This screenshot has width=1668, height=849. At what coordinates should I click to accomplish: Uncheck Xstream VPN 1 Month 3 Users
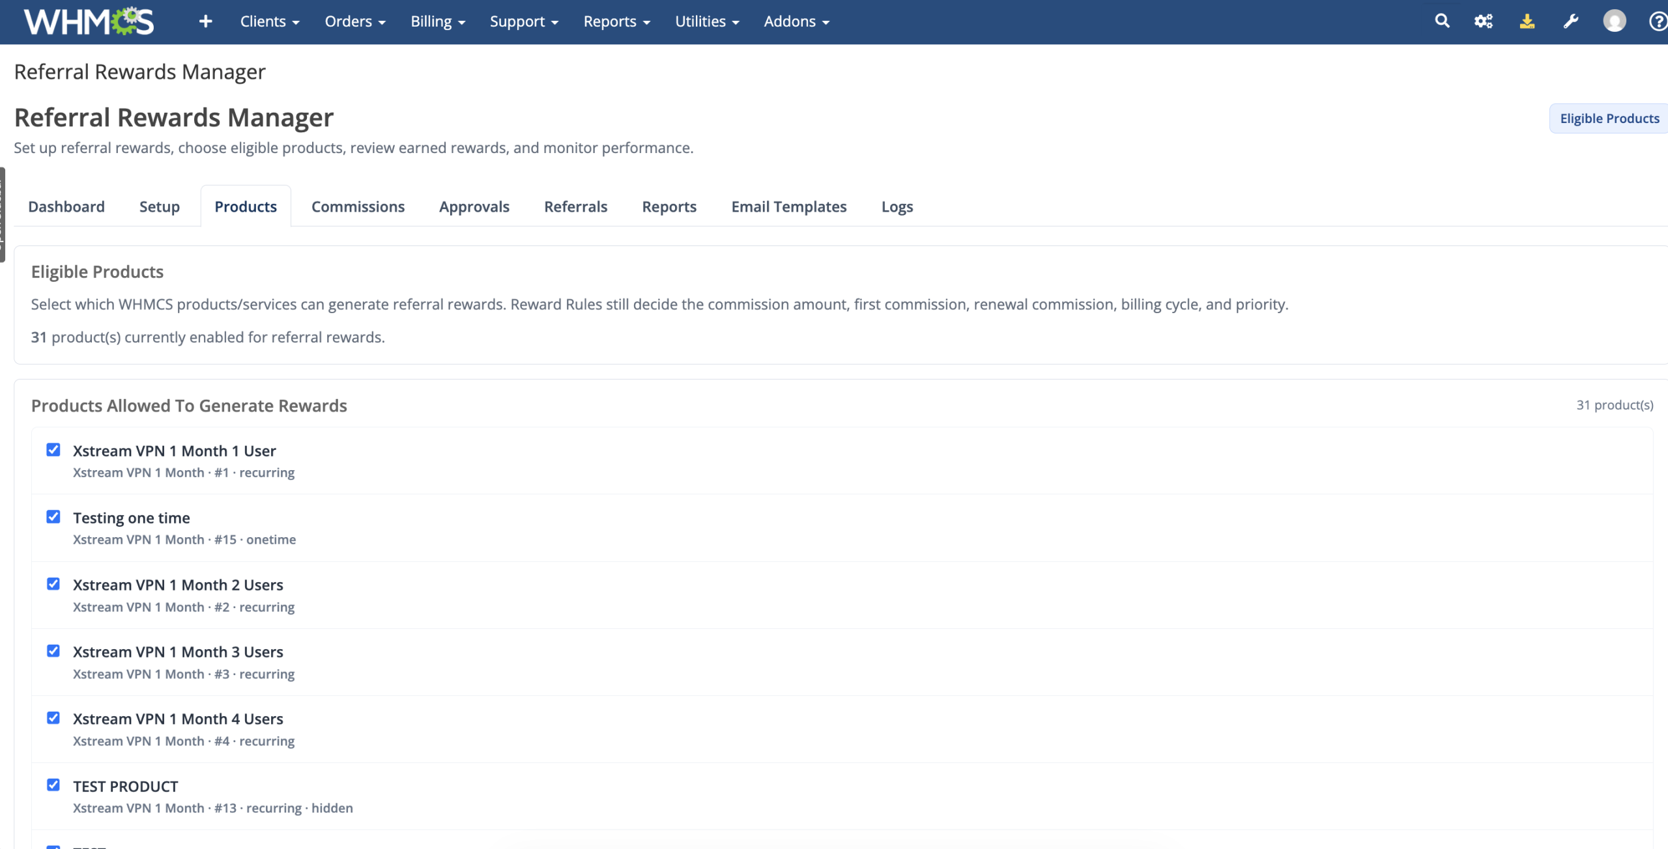(53, 651)
